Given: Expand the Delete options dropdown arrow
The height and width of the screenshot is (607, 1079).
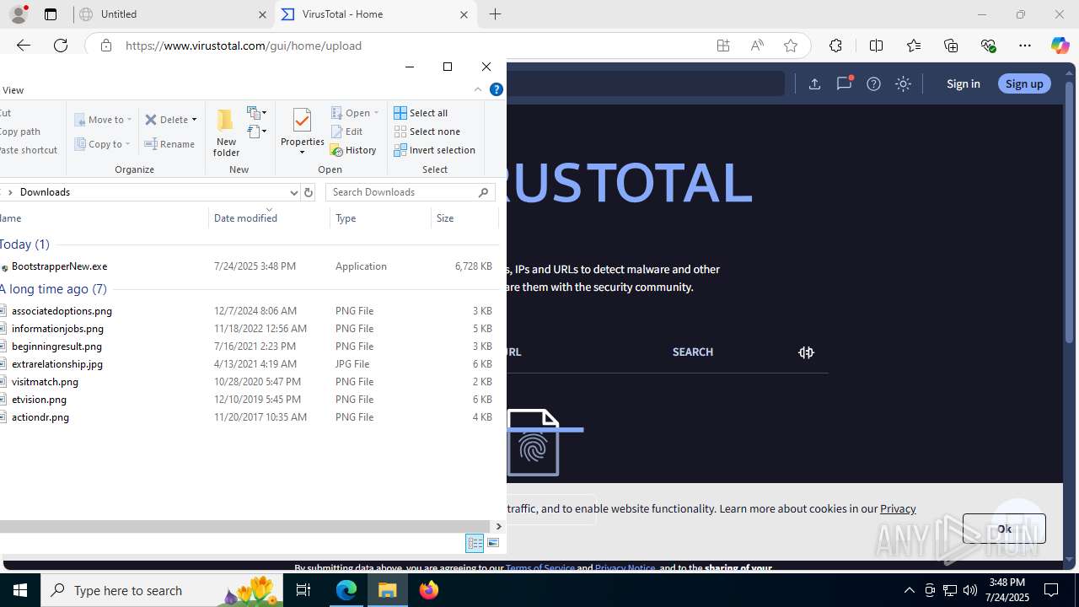Looking at the screenshot, I should pos(194,120).
